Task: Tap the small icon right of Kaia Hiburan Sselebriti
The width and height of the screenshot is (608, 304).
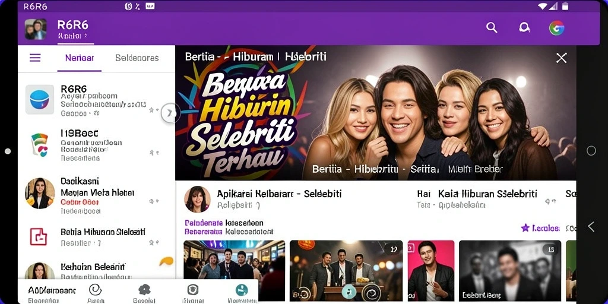Action: [x=550, y=202]
